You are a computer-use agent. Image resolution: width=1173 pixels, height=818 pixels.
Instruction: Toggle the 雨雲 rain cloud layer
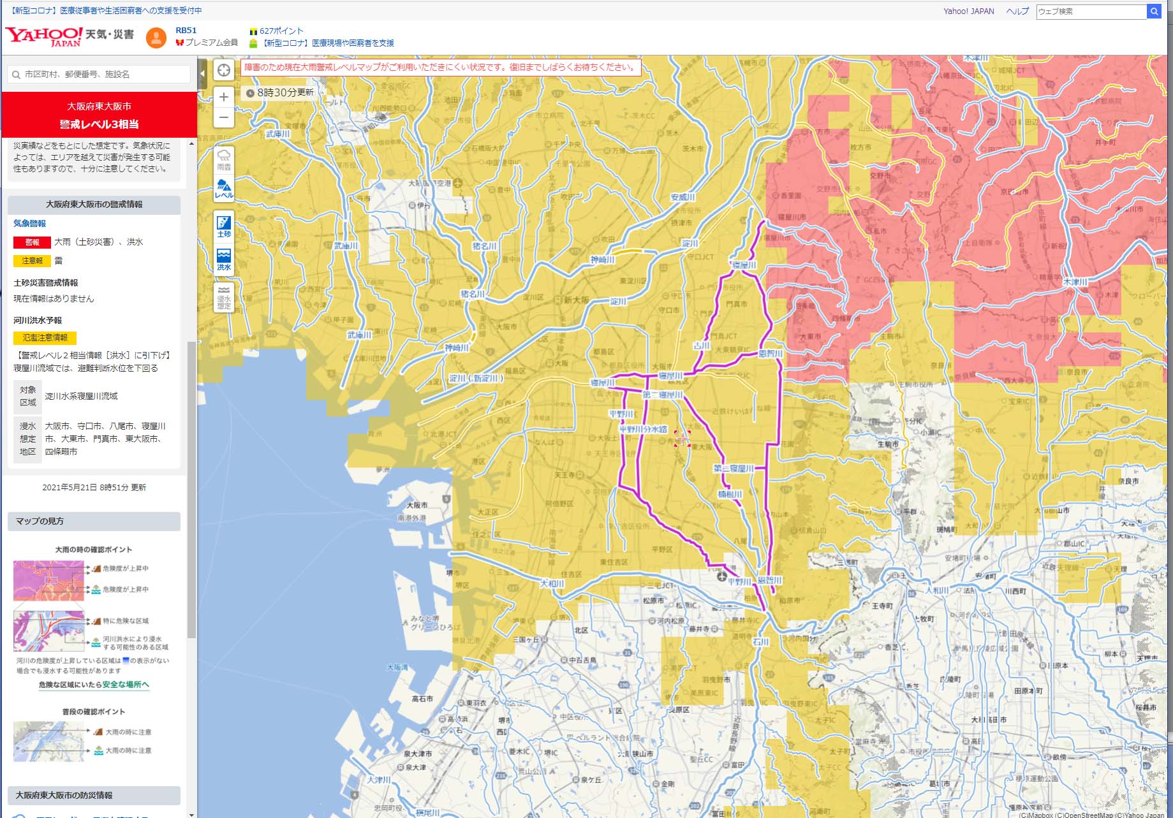[x=224, y=159]
